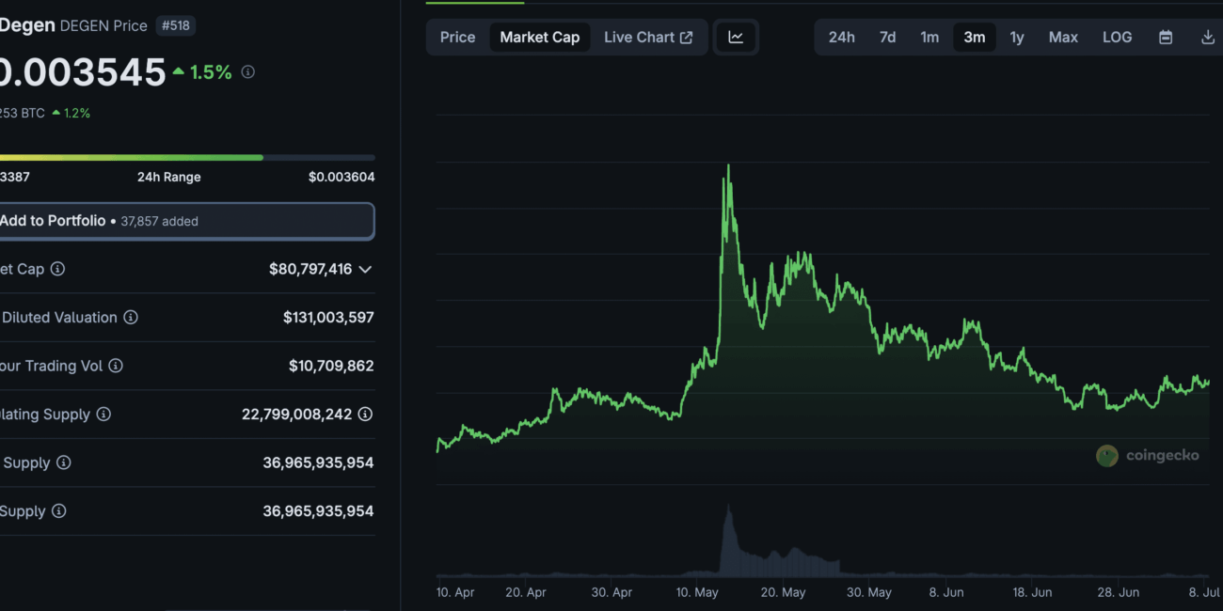Toggle the LOG scale option
The width and height of the screenshot is (1223, 611).
coord(1118,38)
